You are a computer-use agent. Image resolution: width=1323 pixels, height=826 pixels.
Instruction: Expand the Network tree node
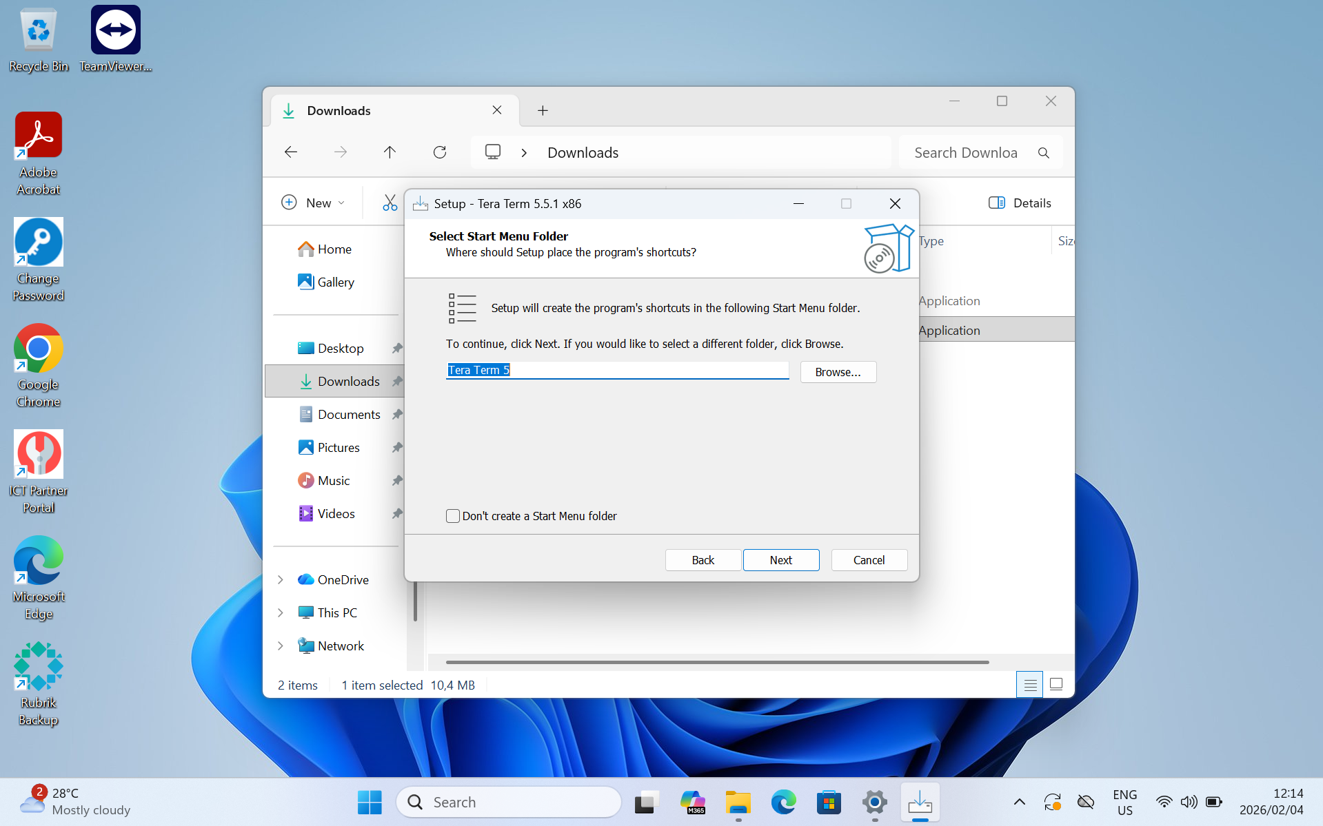click(x=281, y=646)
